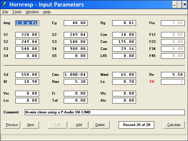Click S3 field in the Con 175.00 row
The height and width of the screenshot is (141, 188).
point(76,42)
